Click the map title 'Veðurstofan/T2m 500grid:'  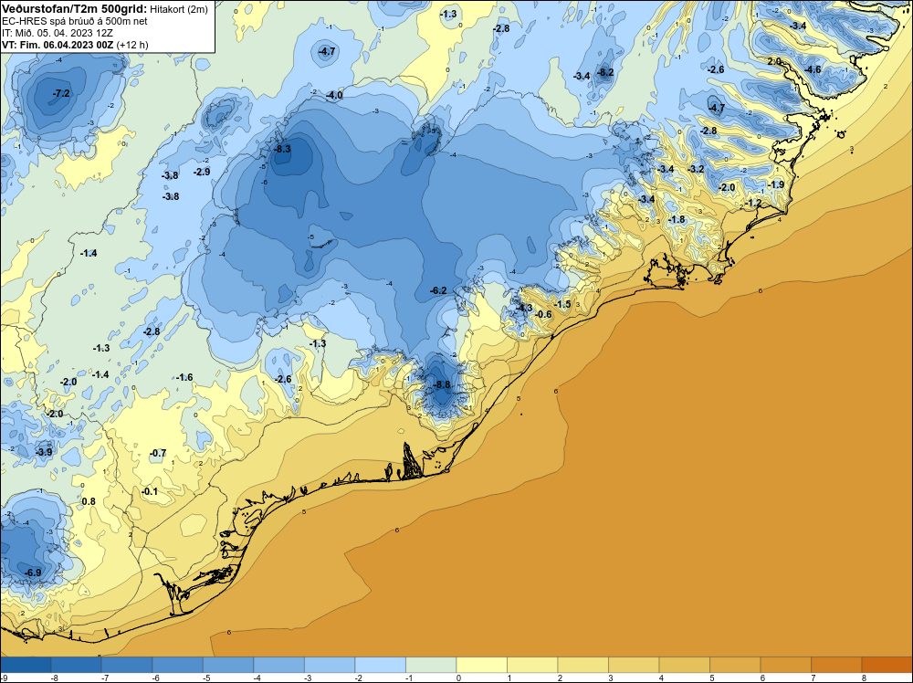coord(74,9)
